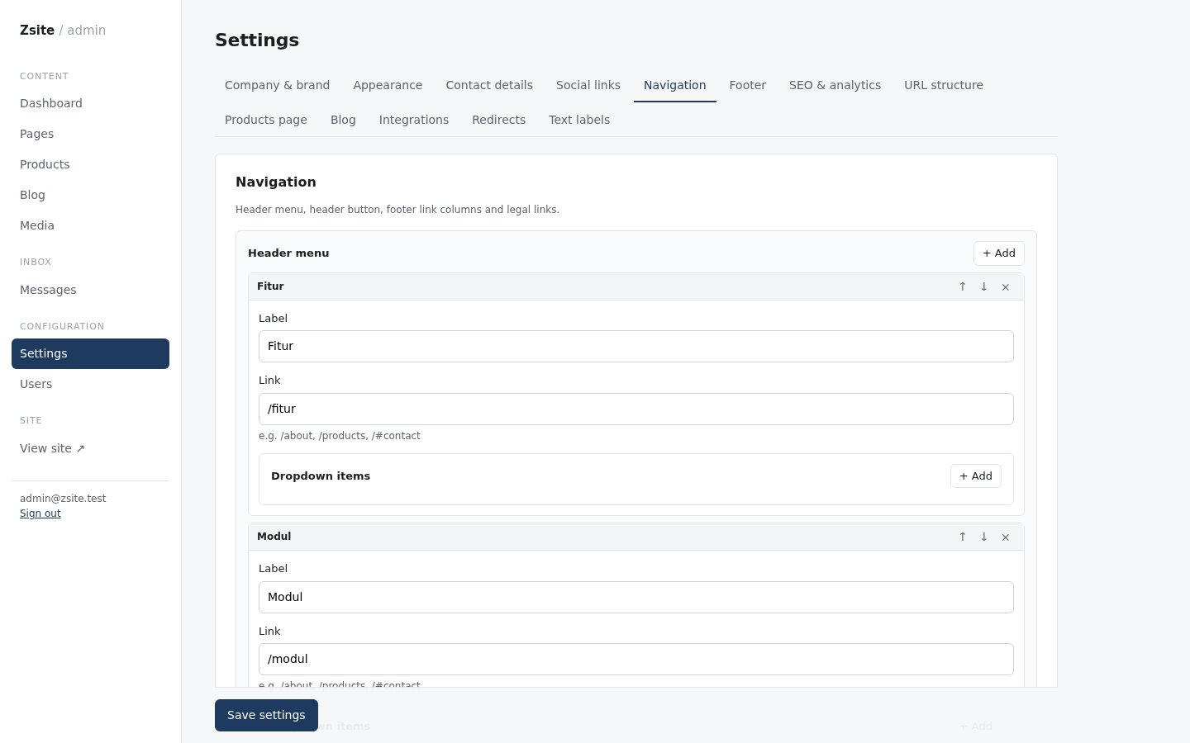Open Media library in sidebar

tap(90, 225)
